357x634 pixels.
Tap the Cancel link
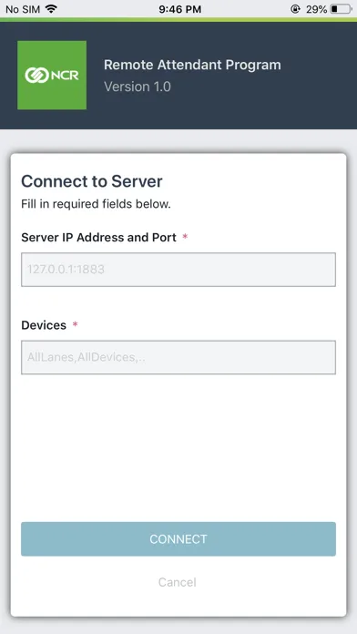177,582
